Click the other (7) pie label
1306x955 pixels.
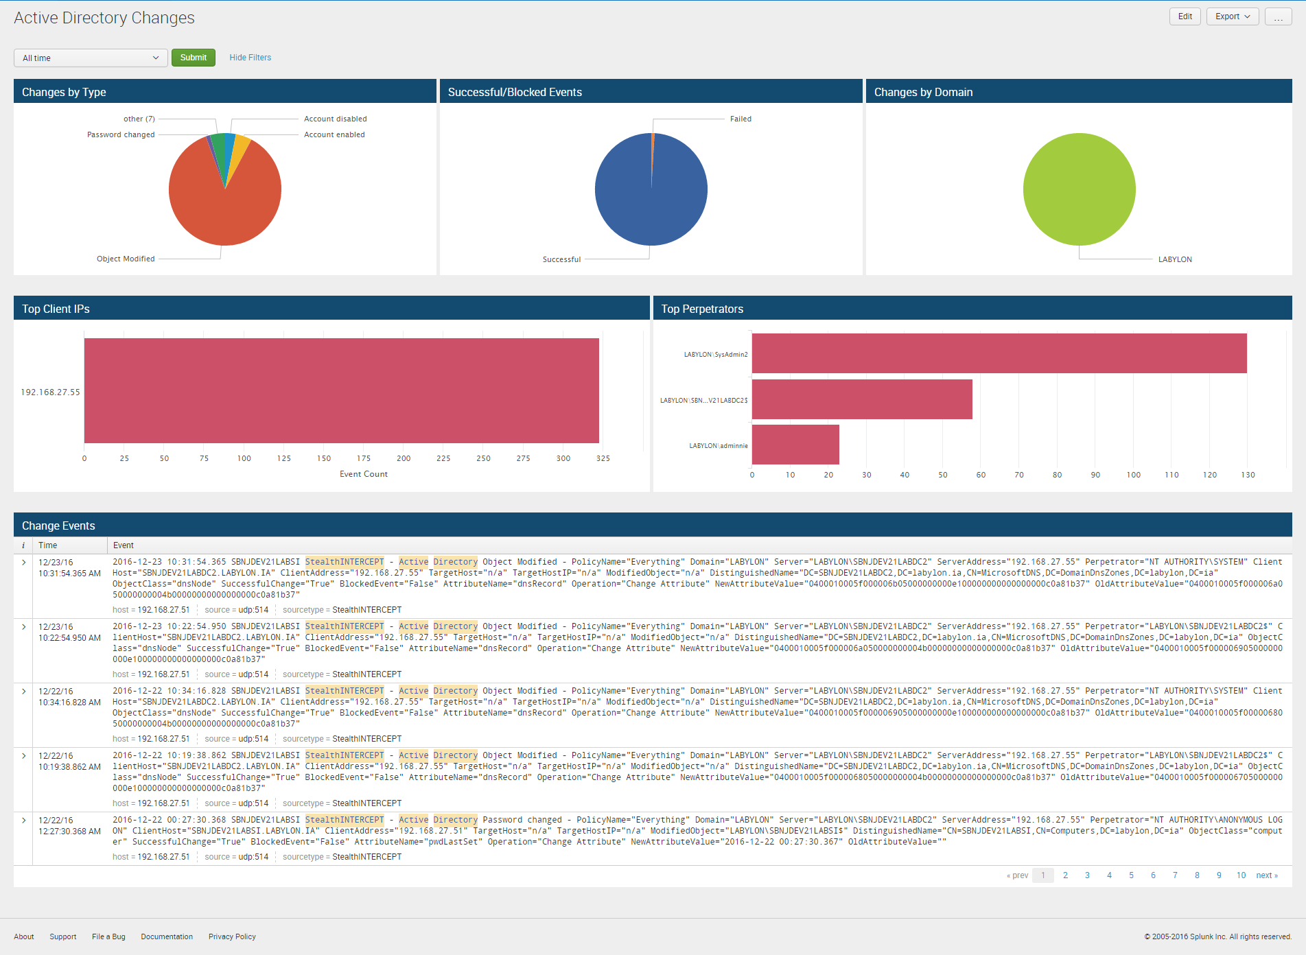[139, 119]
